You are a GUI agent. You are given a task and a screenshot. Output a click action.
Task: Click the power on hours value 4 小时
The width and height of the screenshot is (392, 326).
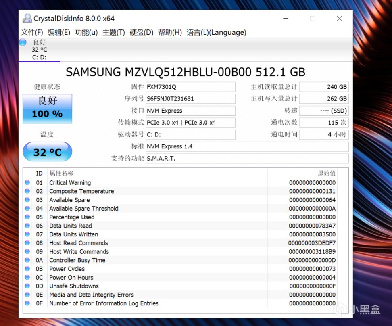pyautogui.click(x=324, y=135)
